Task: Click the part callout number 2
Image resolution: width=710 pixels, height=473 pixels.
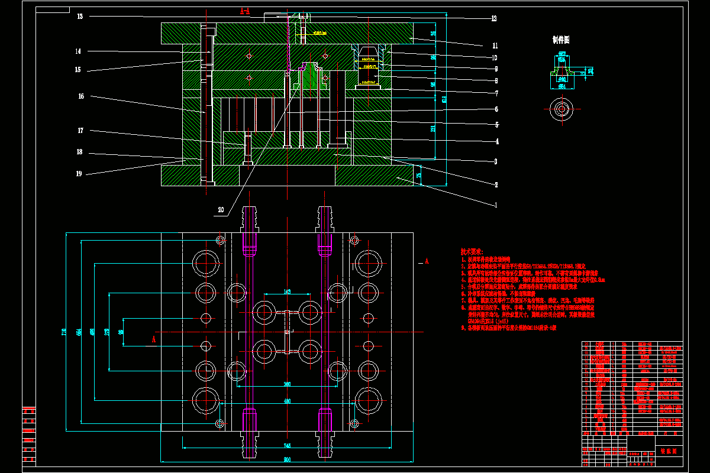Action: 496,184
